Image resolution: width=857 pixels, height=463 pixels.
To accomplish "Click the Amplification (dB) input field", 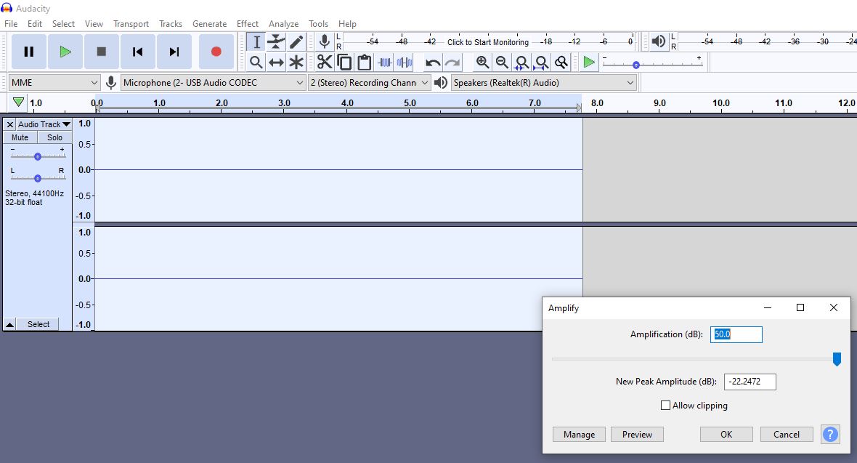I will tap(736, 334).
